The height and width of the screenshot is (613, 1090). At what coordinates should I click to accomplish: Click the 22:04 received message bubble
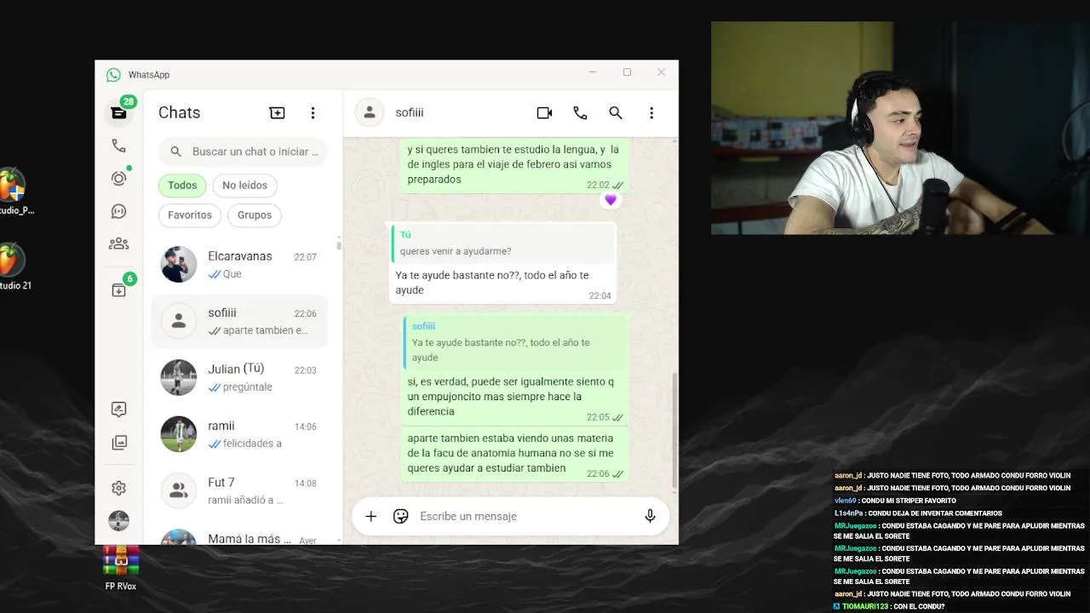tap(502, 263)
